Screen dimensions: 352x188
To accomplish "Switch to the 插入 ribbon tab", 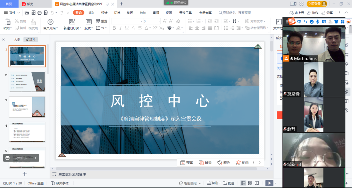I will point(91,13).
